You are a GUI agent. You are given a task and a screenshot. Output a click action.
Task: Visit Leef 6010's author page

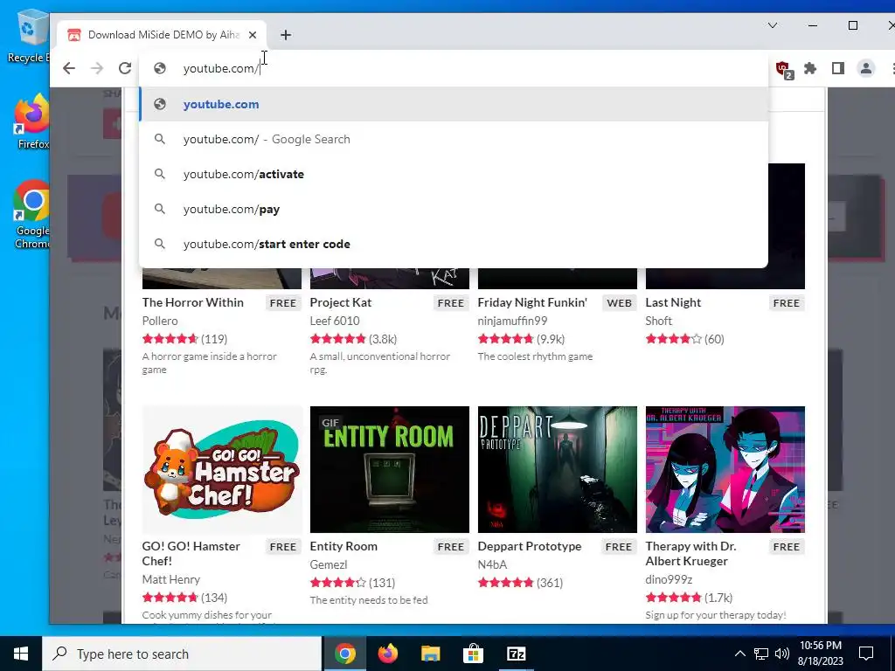click(335, 321)
